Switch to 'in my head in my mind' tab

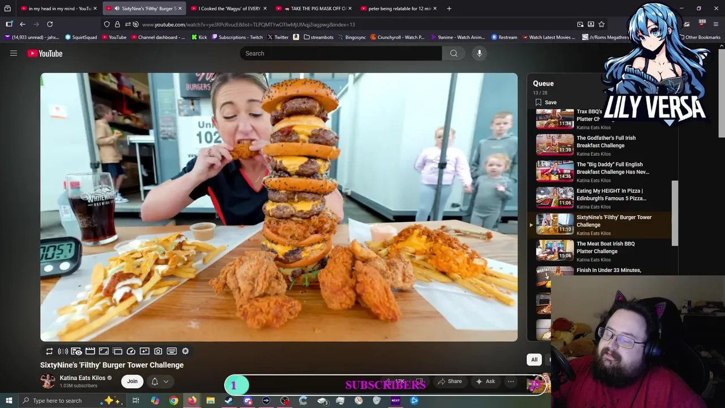click(58, 8)
